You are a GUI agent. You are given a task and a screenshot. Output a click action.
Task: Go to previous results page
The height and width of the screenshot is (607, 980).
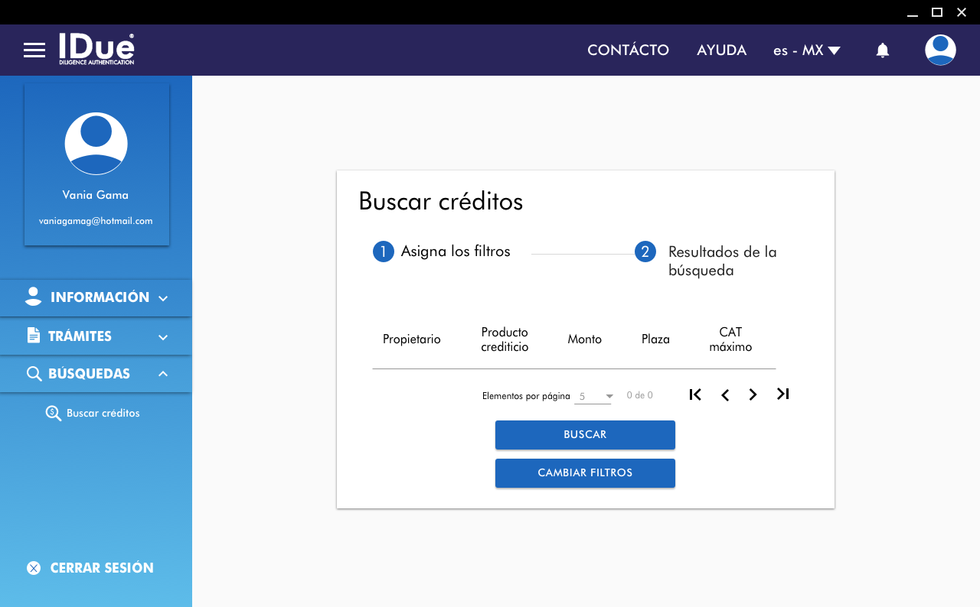pyautogui.click(x=724, y=394)
